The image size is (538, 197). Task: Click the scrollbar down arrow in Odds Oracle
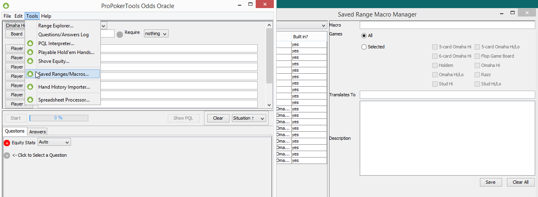269,105
